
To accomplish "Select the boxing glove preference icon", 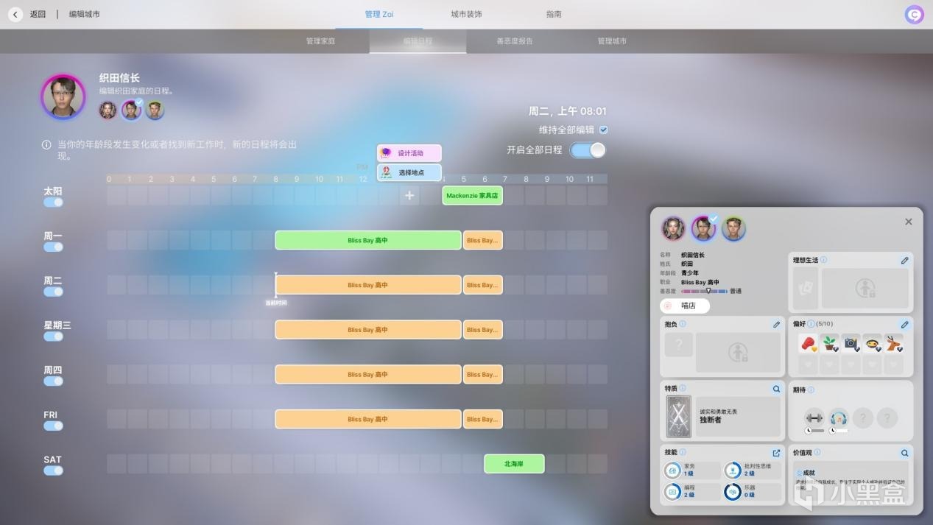I will (x=808, y=343).
